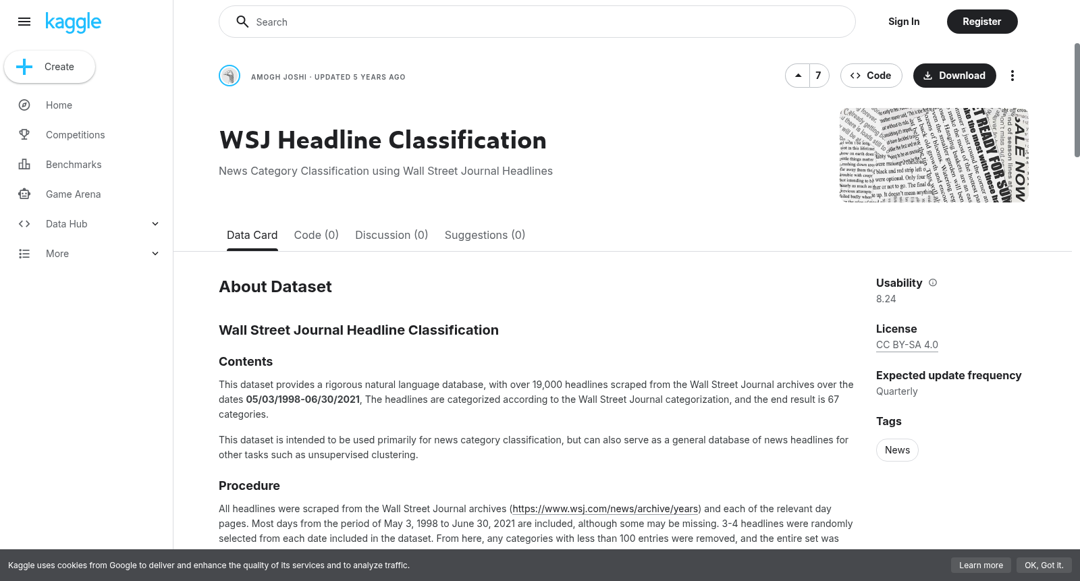The height and width of the screenshot is (581, 1080).
Task: Click the Sign In link
Action: [x=904, y=22]
